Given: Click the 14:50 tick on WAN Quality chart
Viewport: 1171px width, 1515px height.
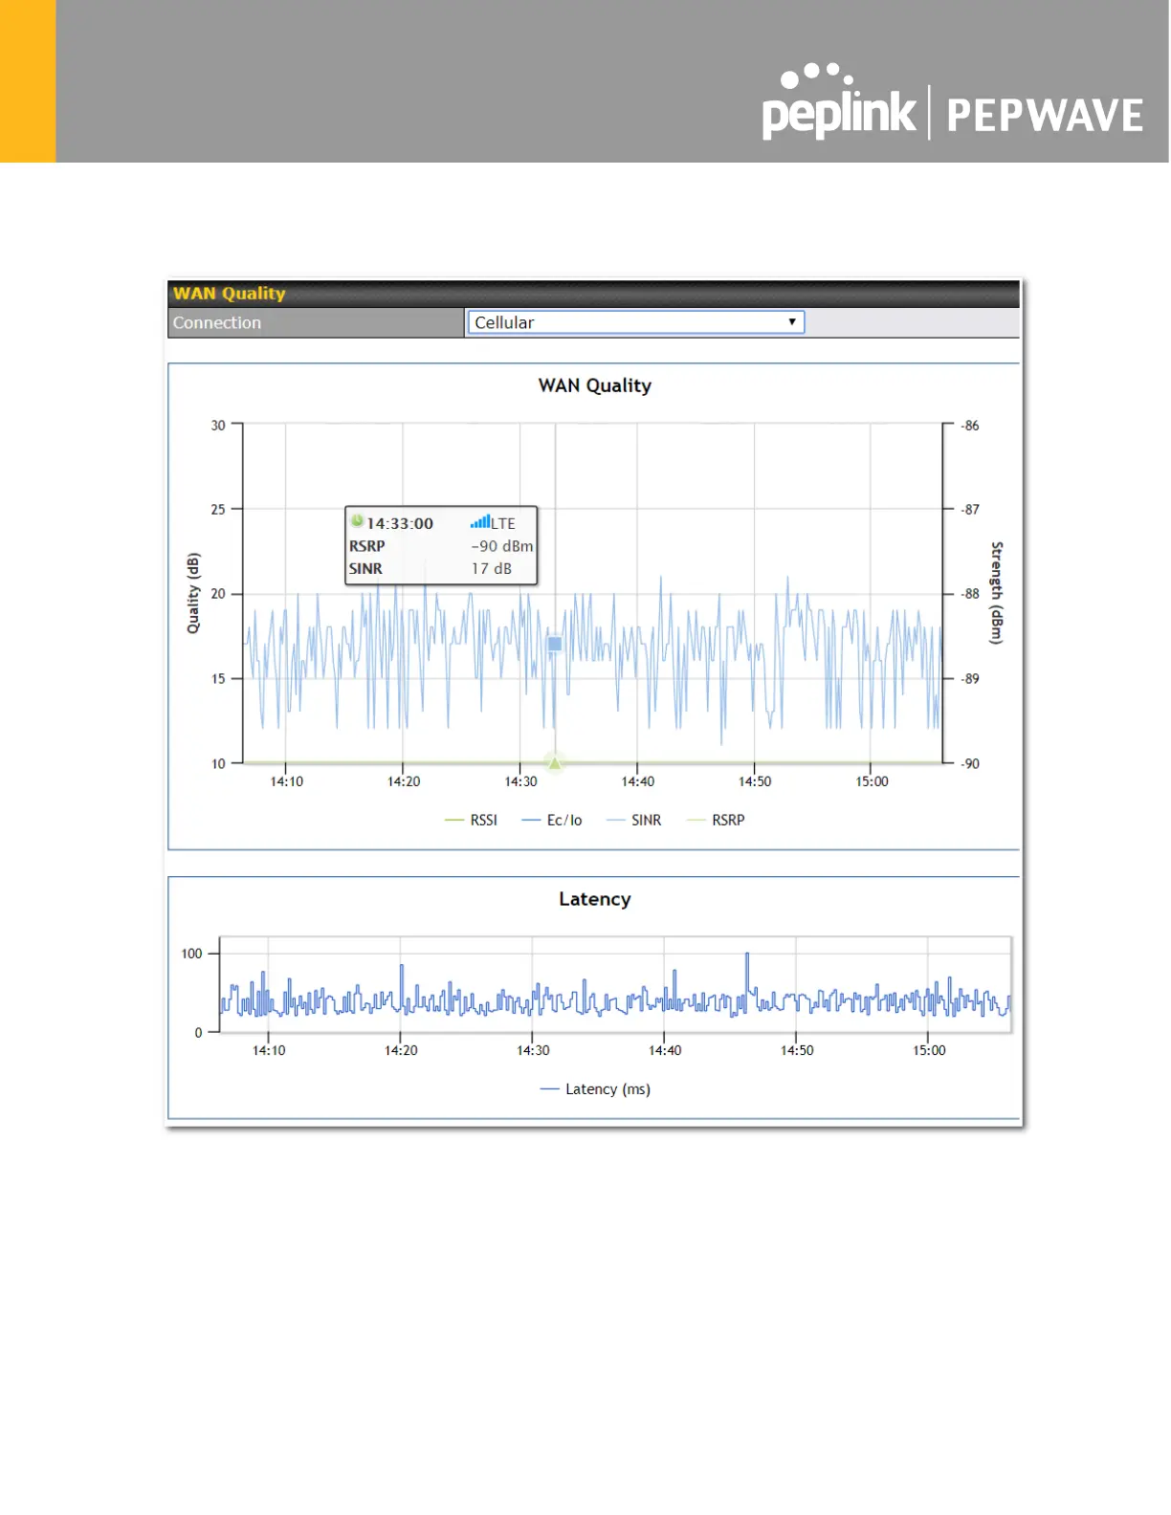Looking at the screenshot, I should click(x=755, y=781).
